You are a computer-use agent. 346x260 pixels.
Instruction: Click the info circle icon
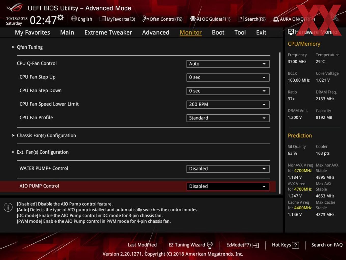[x=8, y=207]
